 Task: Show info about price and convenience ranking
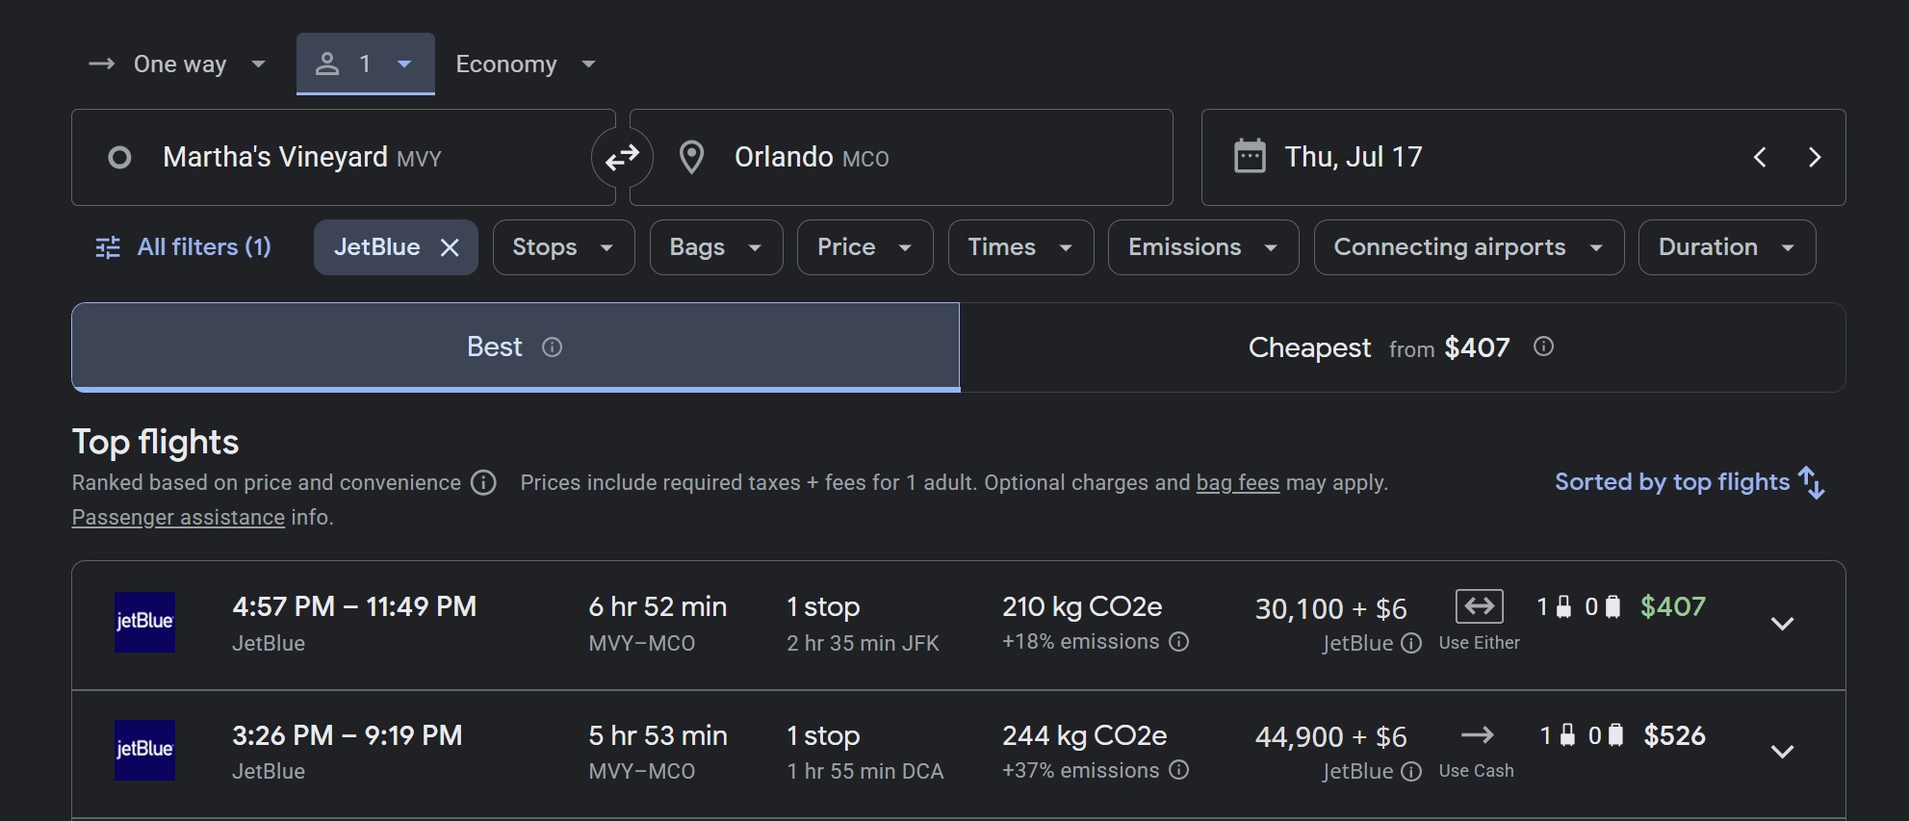[x=483, y=482]
